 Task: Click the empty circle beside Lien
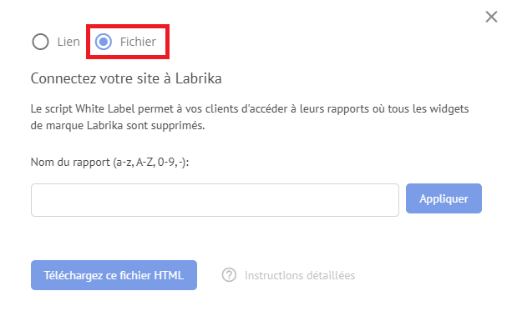(x=40, y=42)
